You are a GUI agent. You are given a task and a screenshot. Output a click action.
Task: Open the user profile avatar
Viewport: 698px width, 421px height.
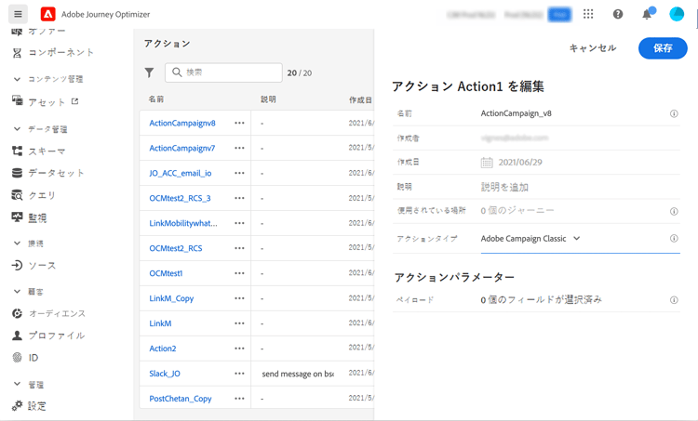pos(677,14)
